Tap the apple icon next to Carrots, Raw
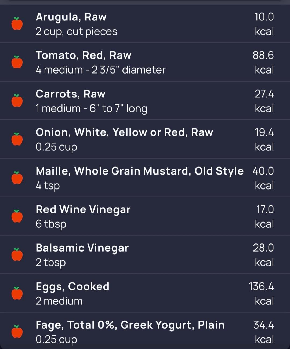Viewport: 290px width, 349px height. [17, 101]
